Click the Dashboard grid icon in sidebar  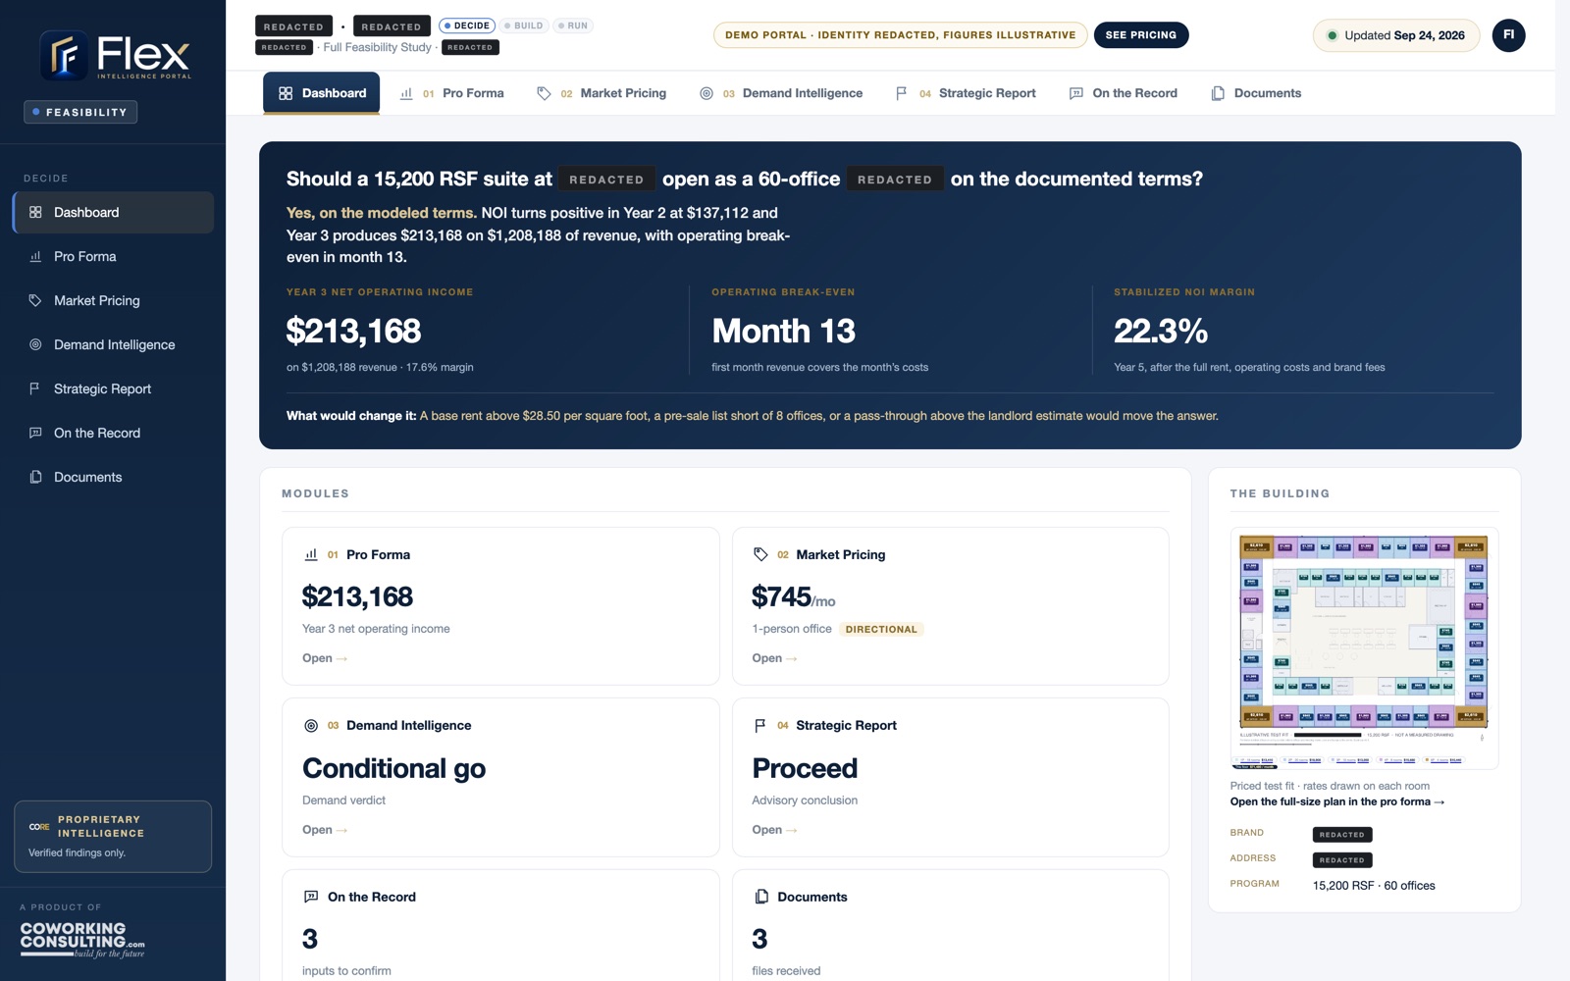35,212
